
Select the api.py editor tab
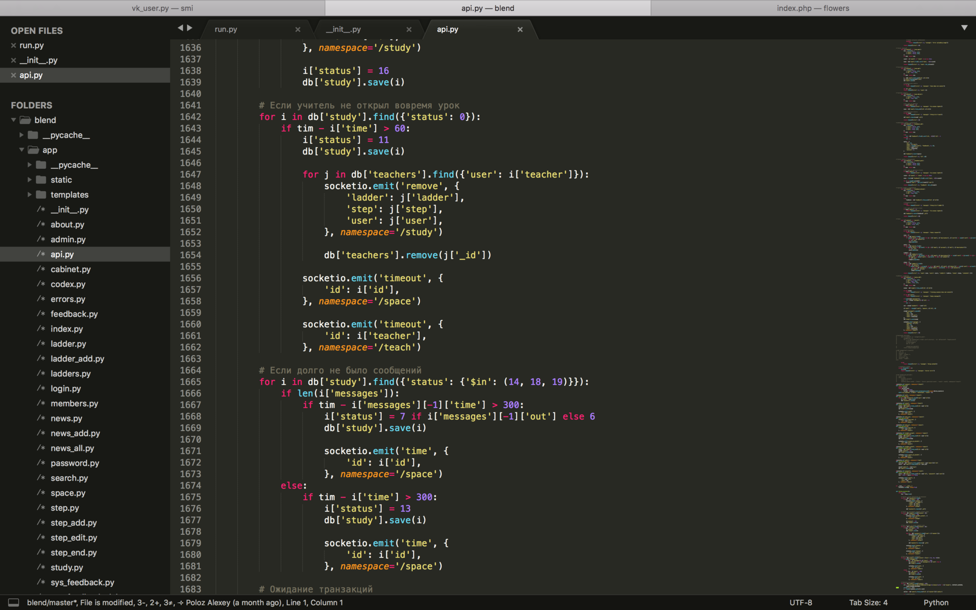(447, 29)
